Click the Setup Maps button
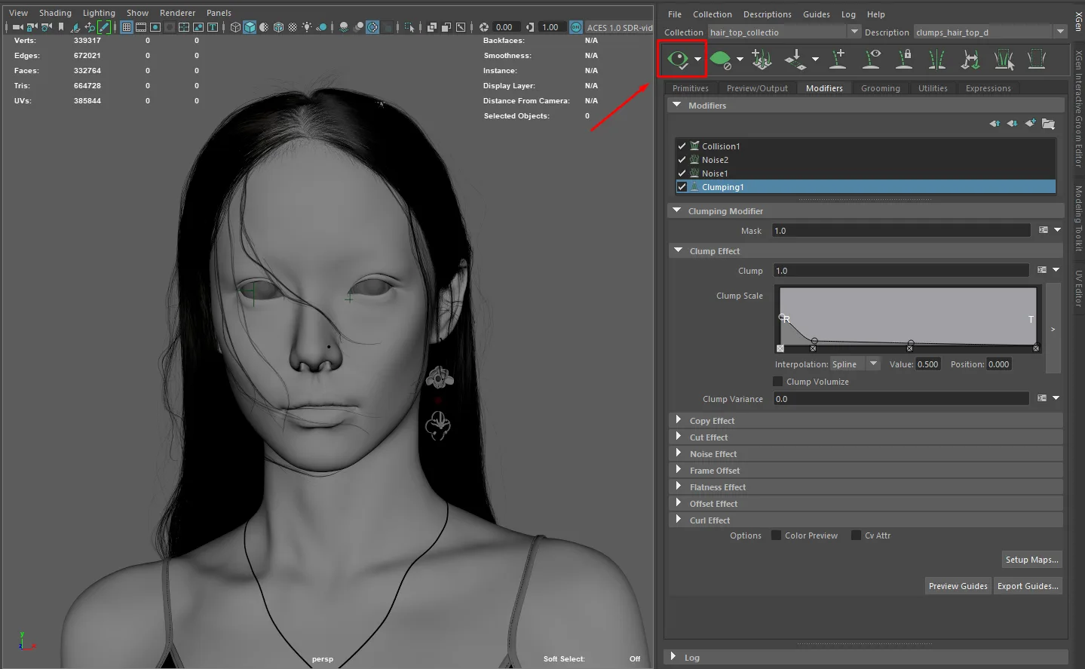Image resolution: width=1085 pixels, height=669 pixels. tap(1031, 560)
